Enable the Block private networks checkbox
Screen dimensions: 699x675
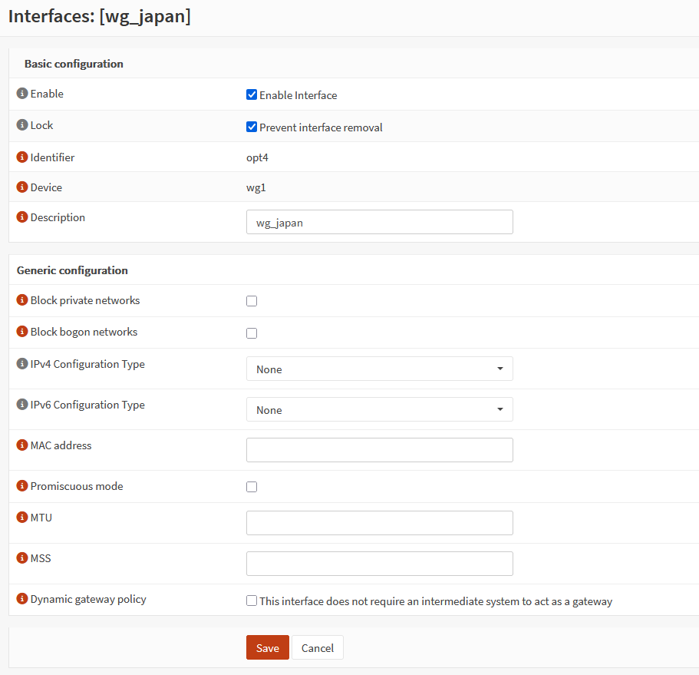coord(252,301)
